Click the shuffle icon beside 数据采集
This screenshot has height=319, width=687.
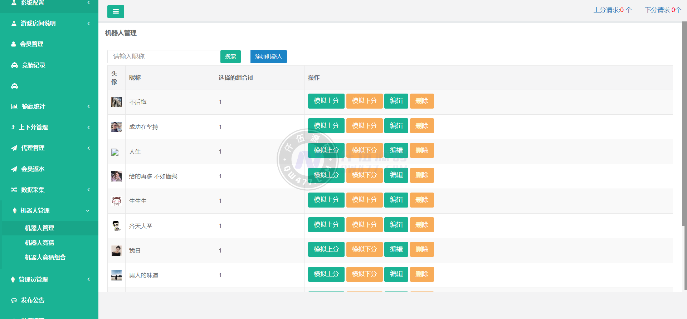14,190
